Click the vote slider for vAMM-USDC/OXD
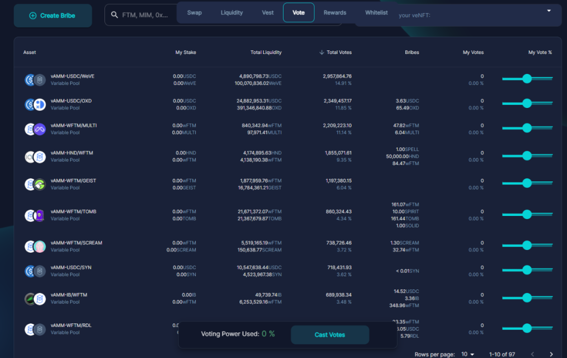567x358 pixels. point(527,103)
